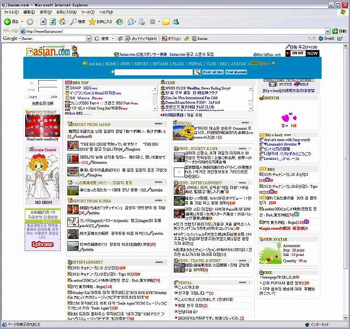Image resolution: width=350 pixels, height=329 pixels.
Task: Click the SPECIAL section sign thumbnail
Action: (183, 133)
